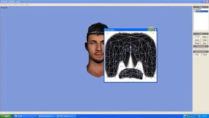
Task: Click the Auto action button
Action: coord(204,43)
